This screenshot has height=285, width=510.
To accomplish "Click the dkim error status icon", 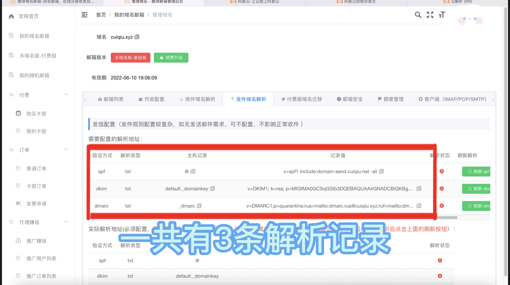I will tap(441, 189).
